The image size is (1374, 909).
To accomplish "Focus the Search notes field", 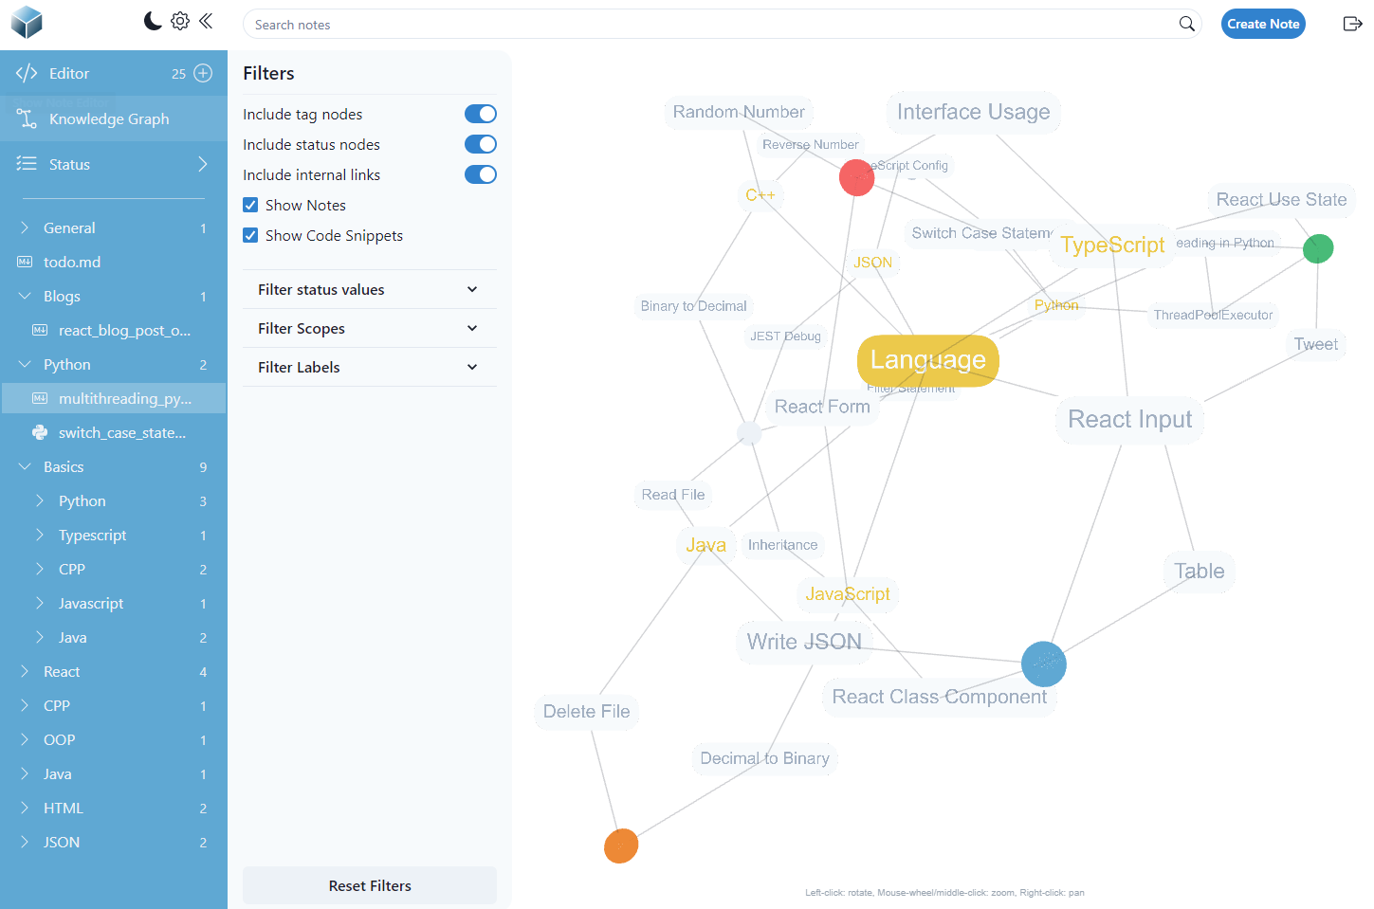I will coord(711,25).
